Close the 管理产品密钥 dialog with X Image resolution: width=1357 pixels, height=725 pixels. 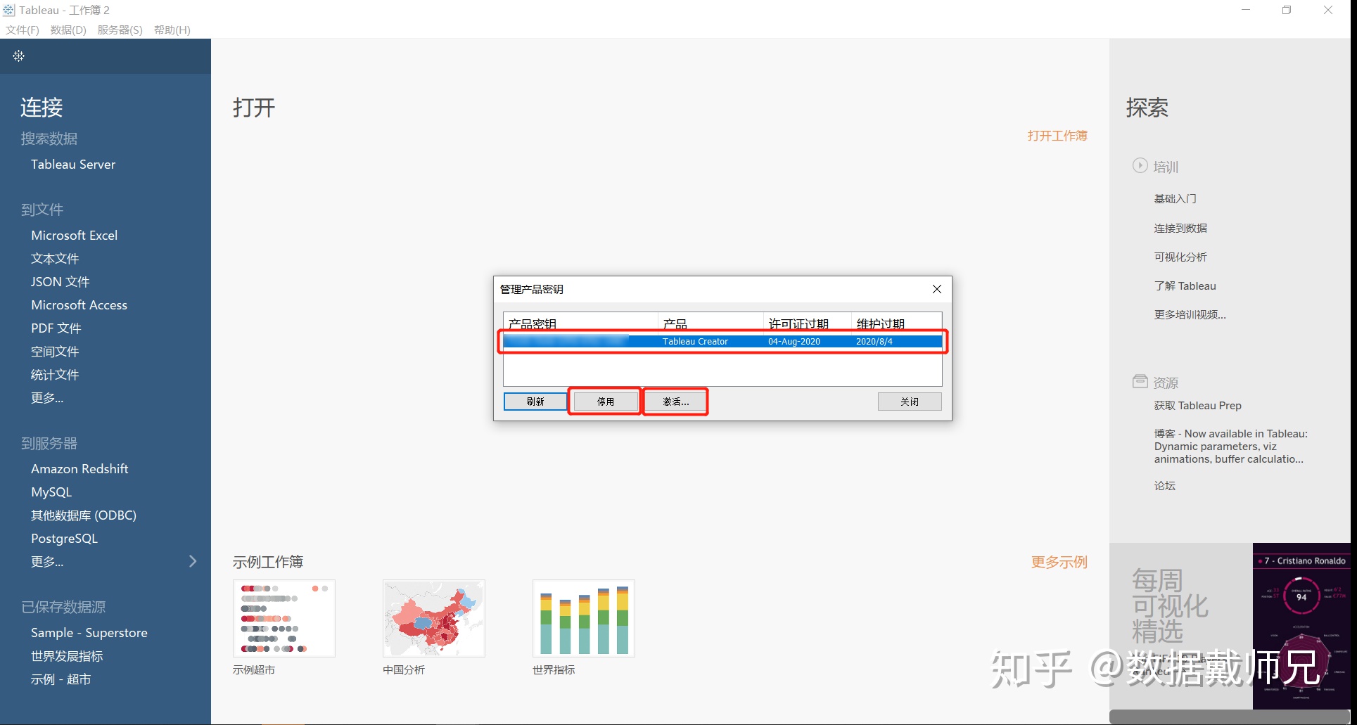936,289
